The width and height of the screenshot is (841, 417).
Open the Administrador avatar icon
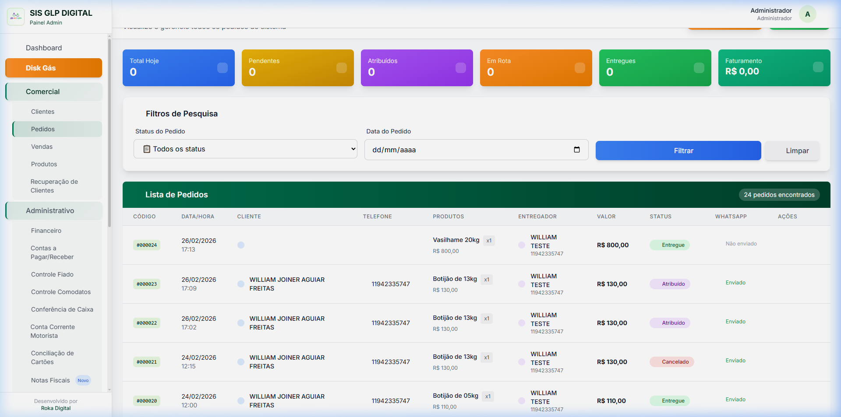[x=807, y=14]
